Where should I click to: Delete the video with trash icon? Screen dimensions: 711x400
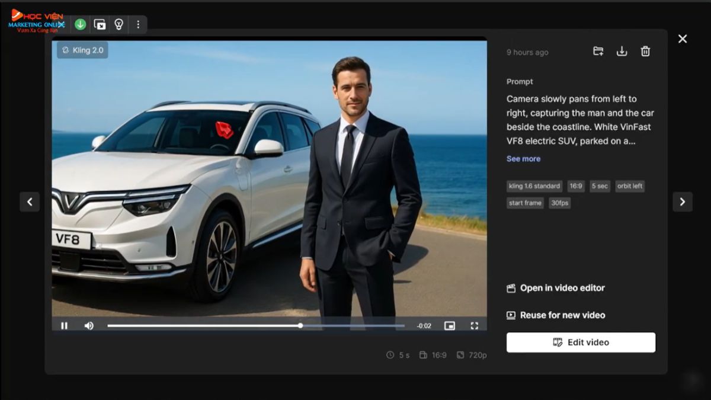pyautogui.click(x=645, y=52)
